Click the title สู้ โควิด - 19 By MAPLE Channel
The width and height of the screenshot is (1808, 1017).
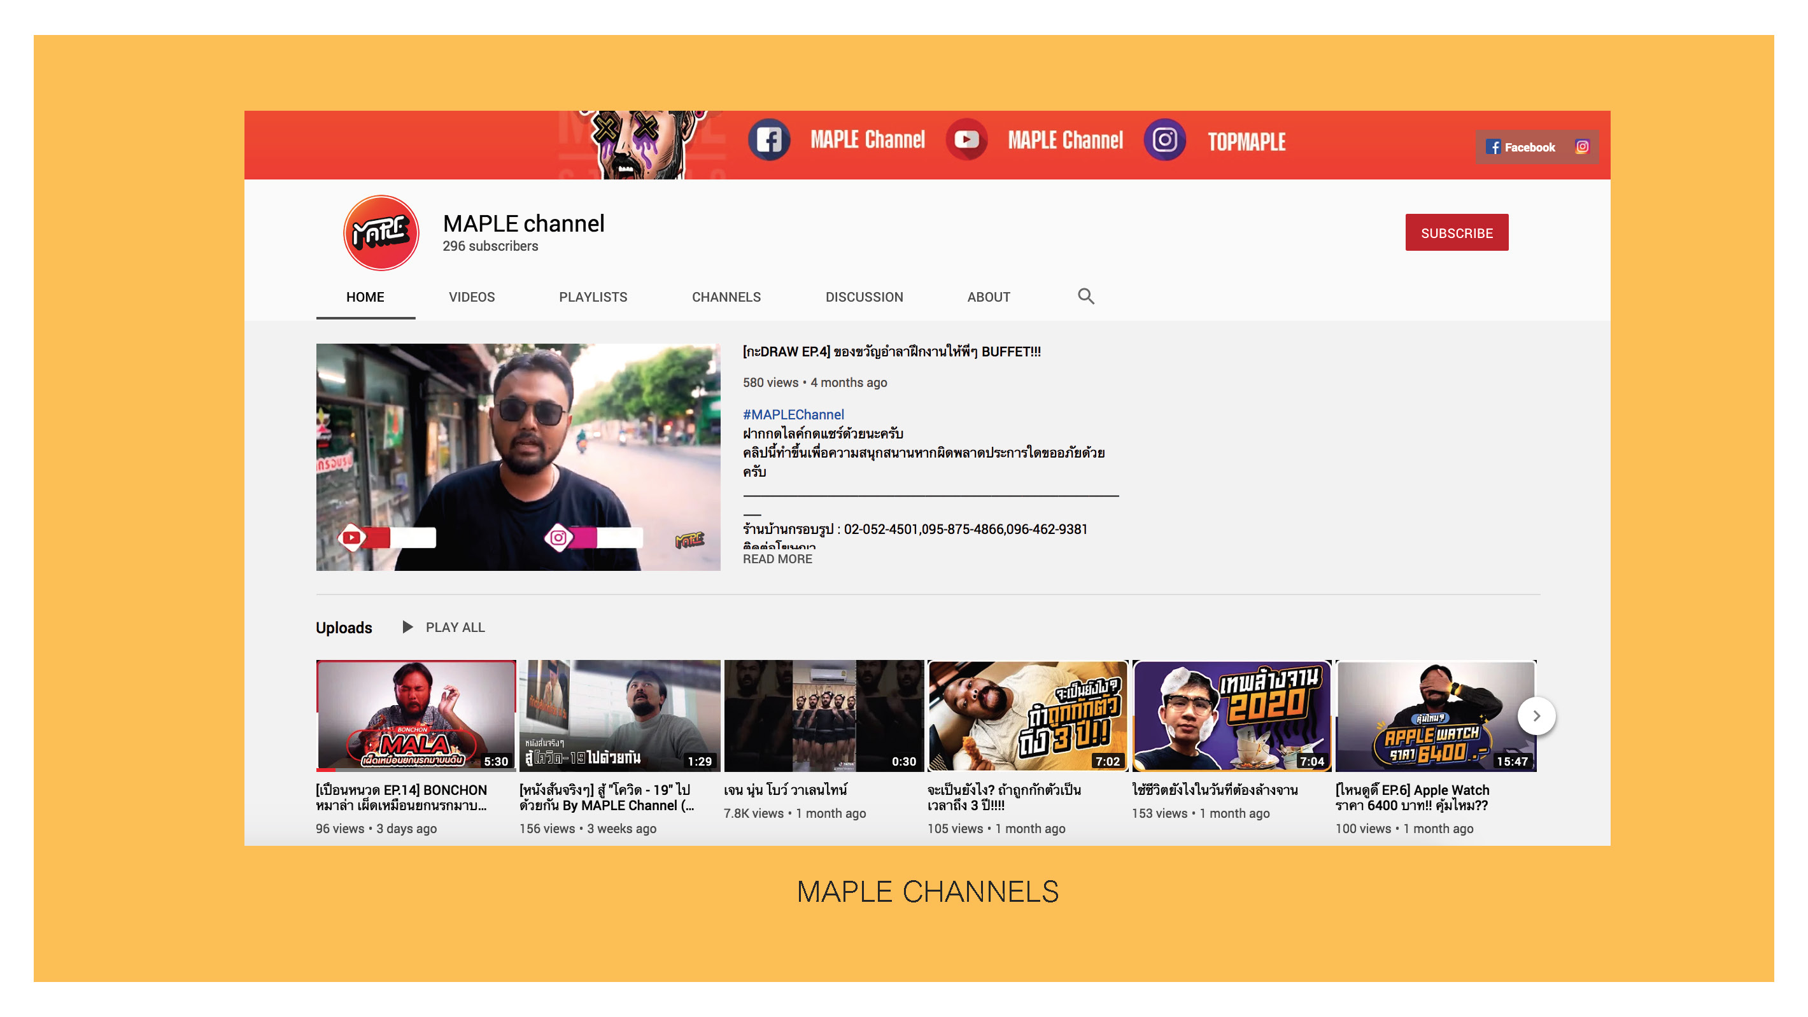(607, 797)
